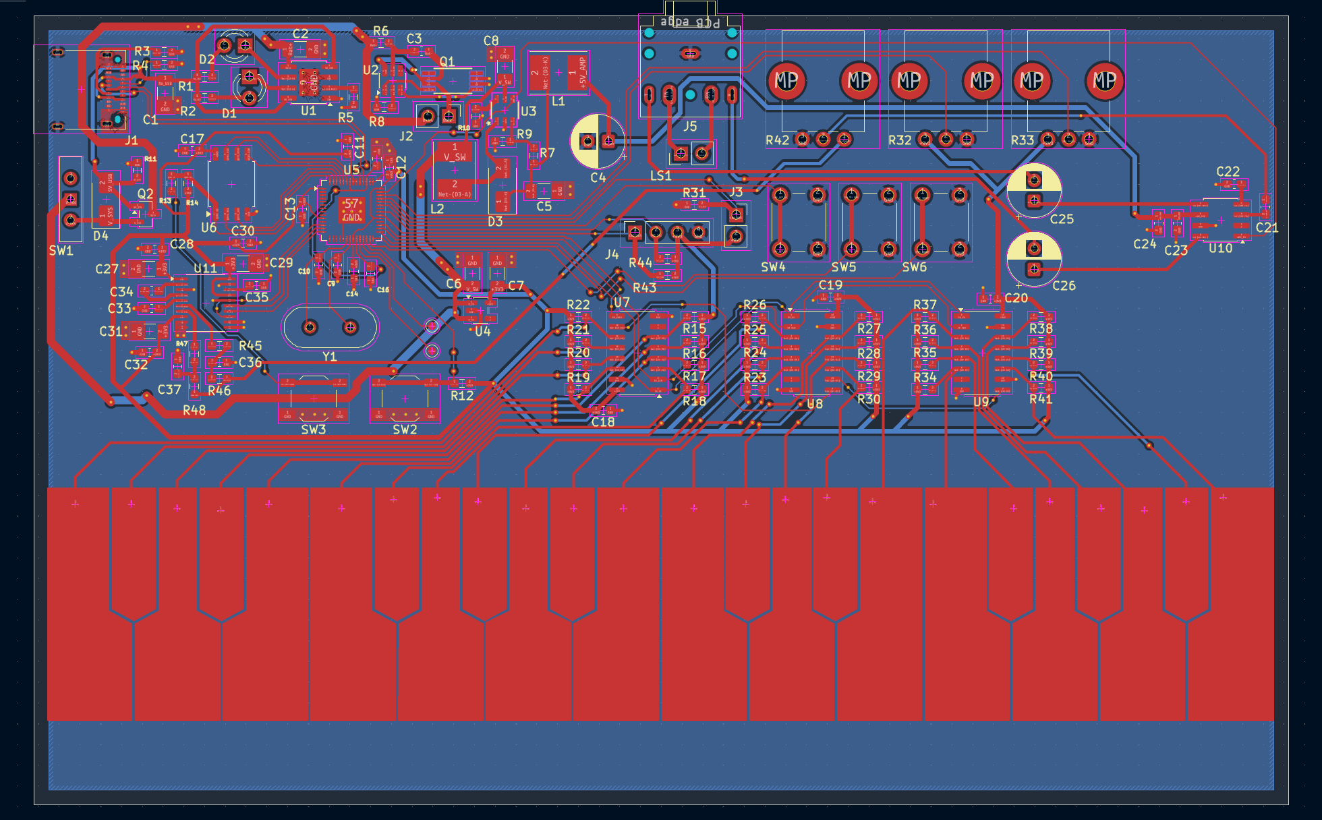Click the U7 reference label
This screenshot has height=820, width=1322.
(x=621, y=303)
